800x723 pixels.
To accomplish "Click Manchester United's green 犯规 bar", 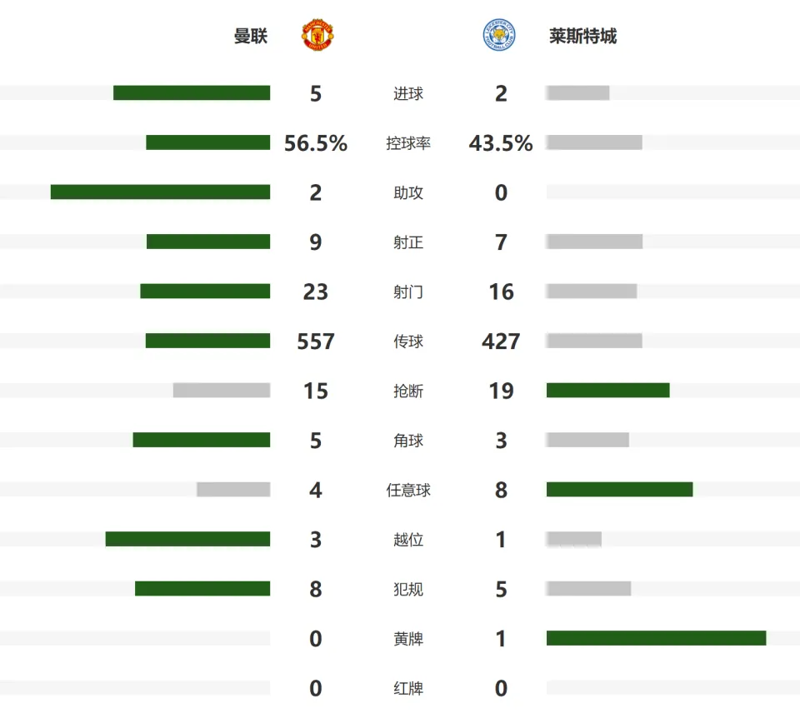I will pos(202,588).
